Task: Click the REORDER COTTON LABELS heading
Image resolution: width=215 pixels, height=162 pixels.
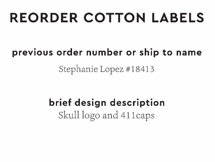Action: (x=107, y=18)
